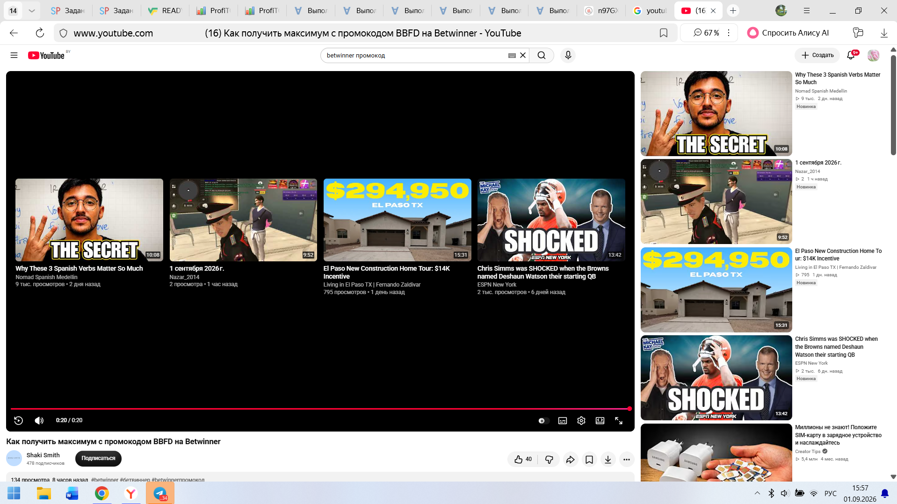Start voice search with microphone
Image resolution: width=897 pixels, height=504 pixels.
tap(568, 55)
